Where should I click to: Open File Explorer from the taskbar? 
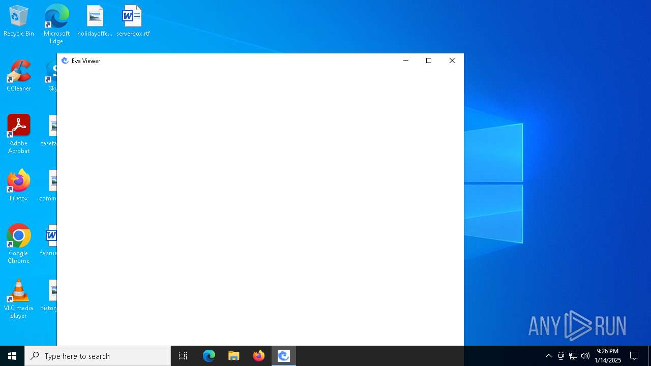point(234,356)
